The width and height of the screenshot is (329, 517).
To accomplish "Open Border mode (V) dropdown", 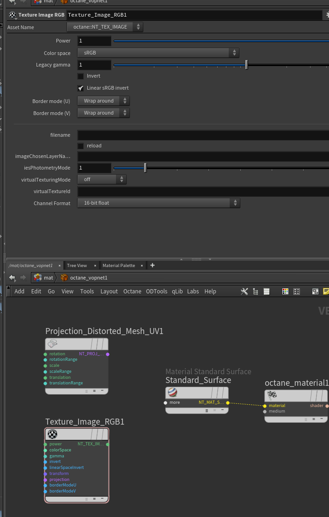I will tap(104, 113).
